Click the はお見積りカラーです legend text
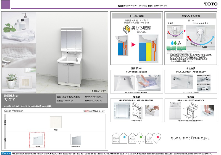Image resolution: width=221 pixels, height=155 pixels. point(97,111)
